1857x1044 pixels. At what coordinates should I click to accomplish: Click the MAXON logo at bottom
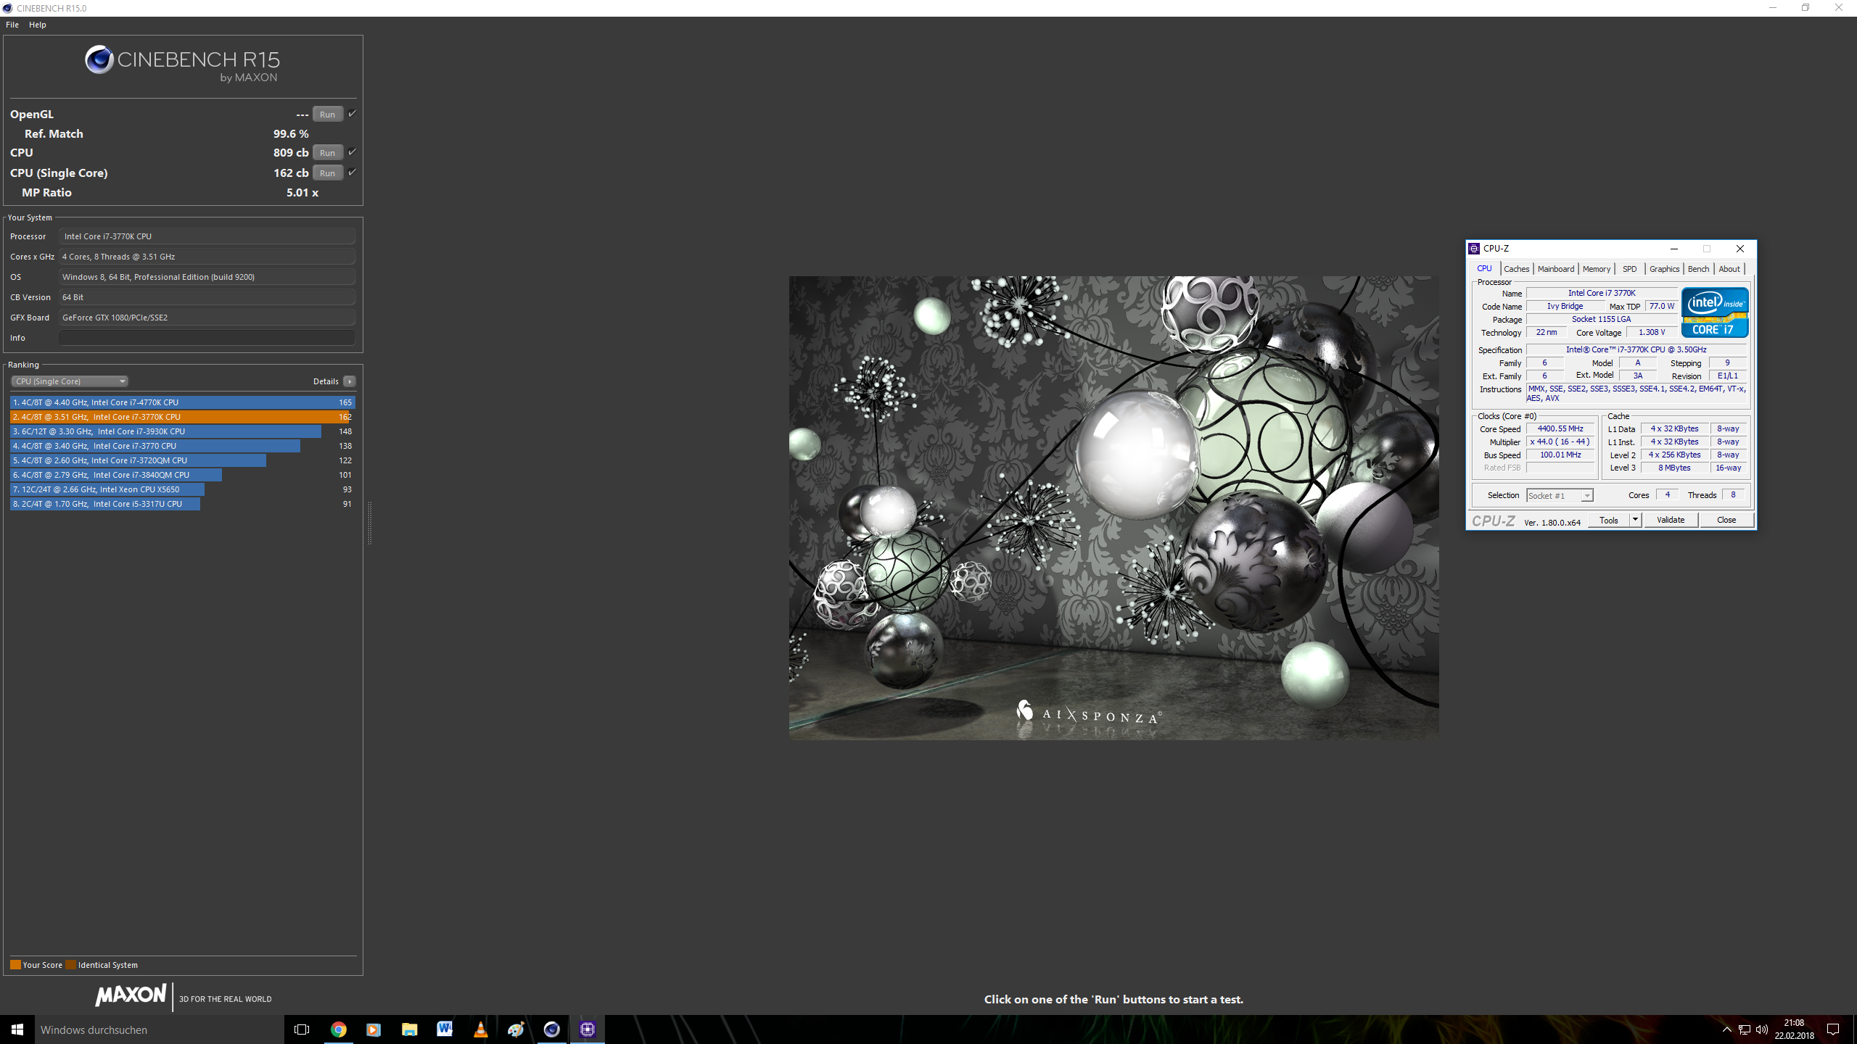pyautogui.click(x=131, y=995)
